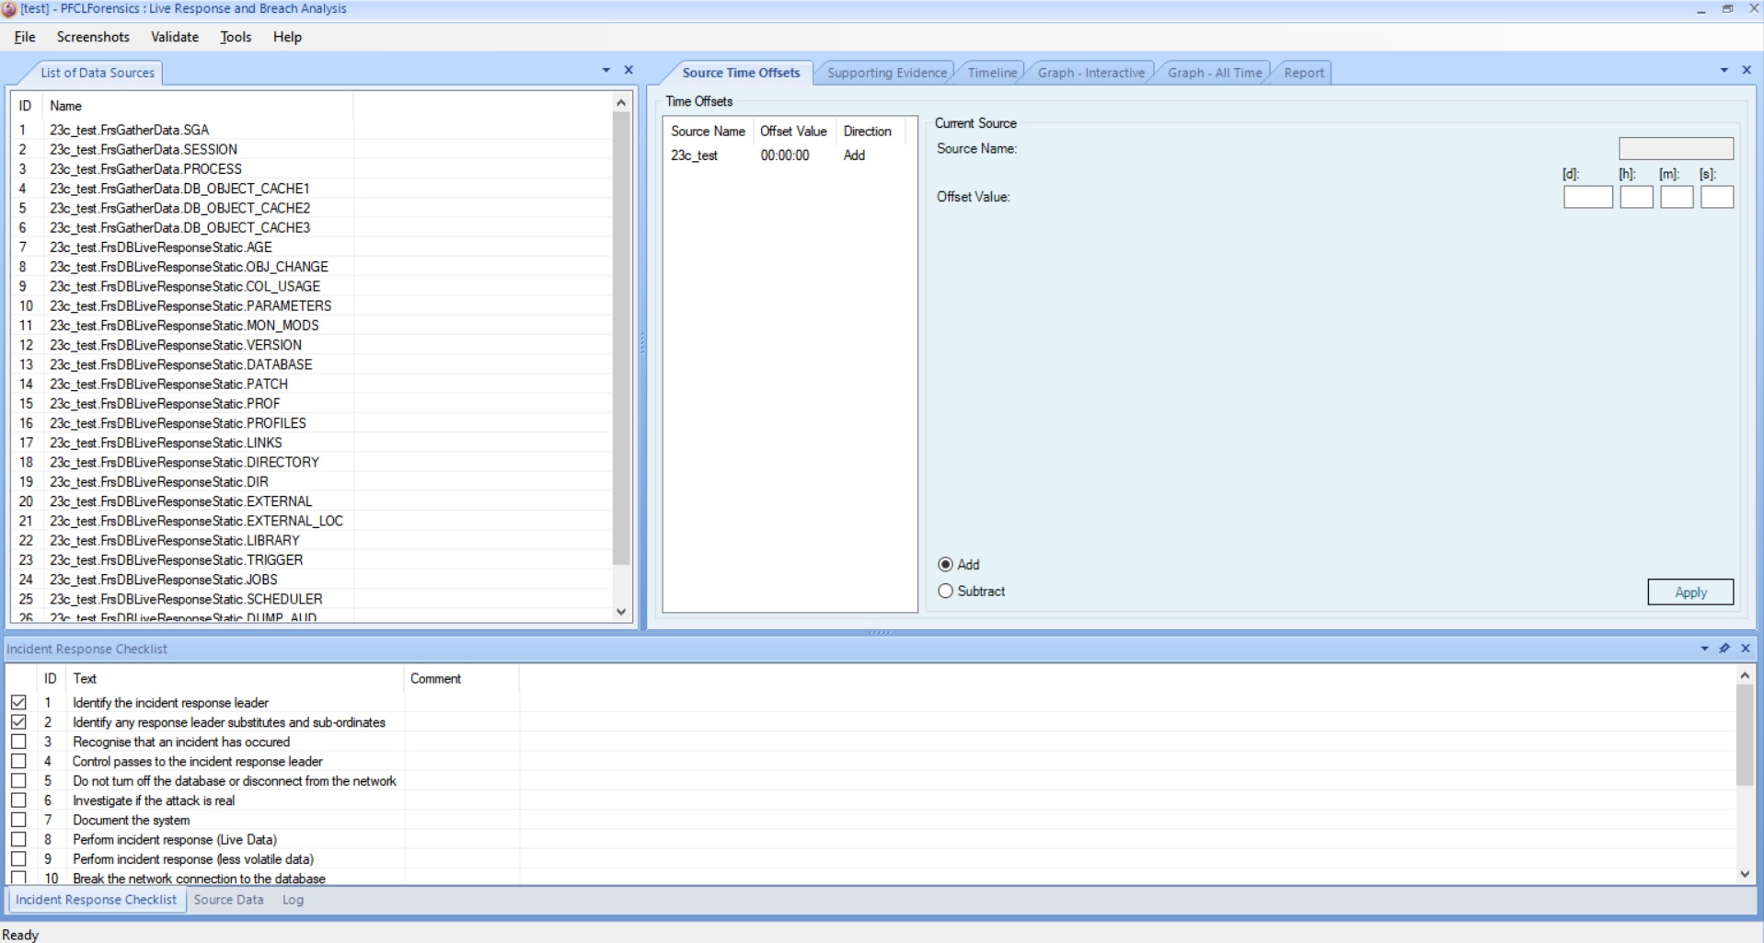Image resolution: width=1764 pixels, height=943 pixels.
Task: Select the Source Time Offsets tab
Action: click(741, 73)
